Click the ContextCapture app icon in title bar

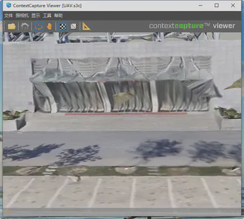pyautogui.click(x=9, y=5)
